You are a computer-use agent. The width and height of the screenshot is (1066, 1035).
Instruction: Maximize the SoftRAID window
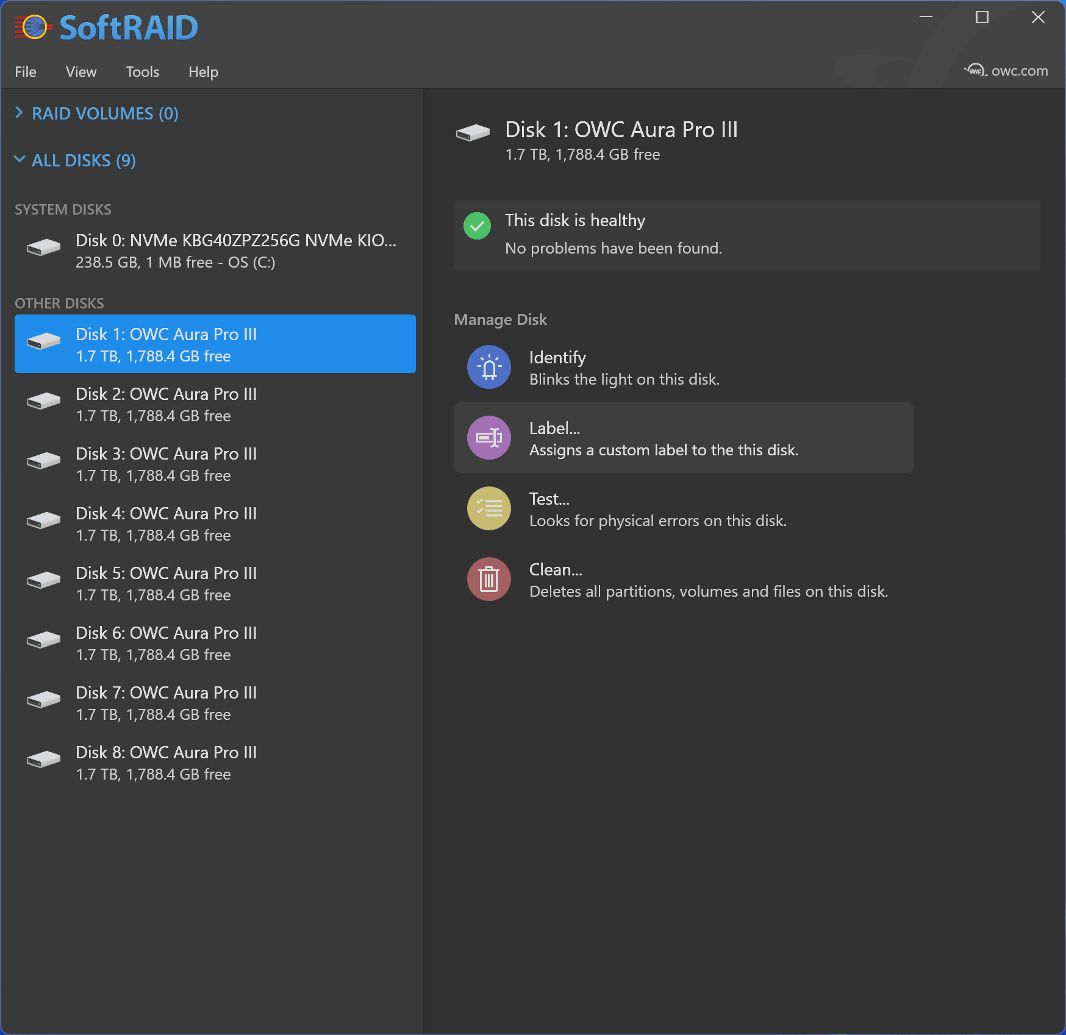click(x=982, y=18)
